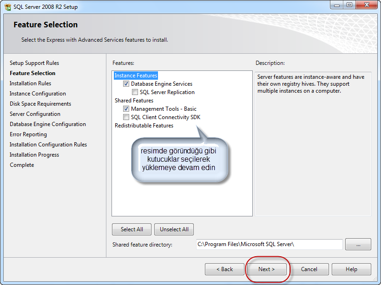
Task: Enable the SQL Server Replication checkbox
Action: pos(135,92)
